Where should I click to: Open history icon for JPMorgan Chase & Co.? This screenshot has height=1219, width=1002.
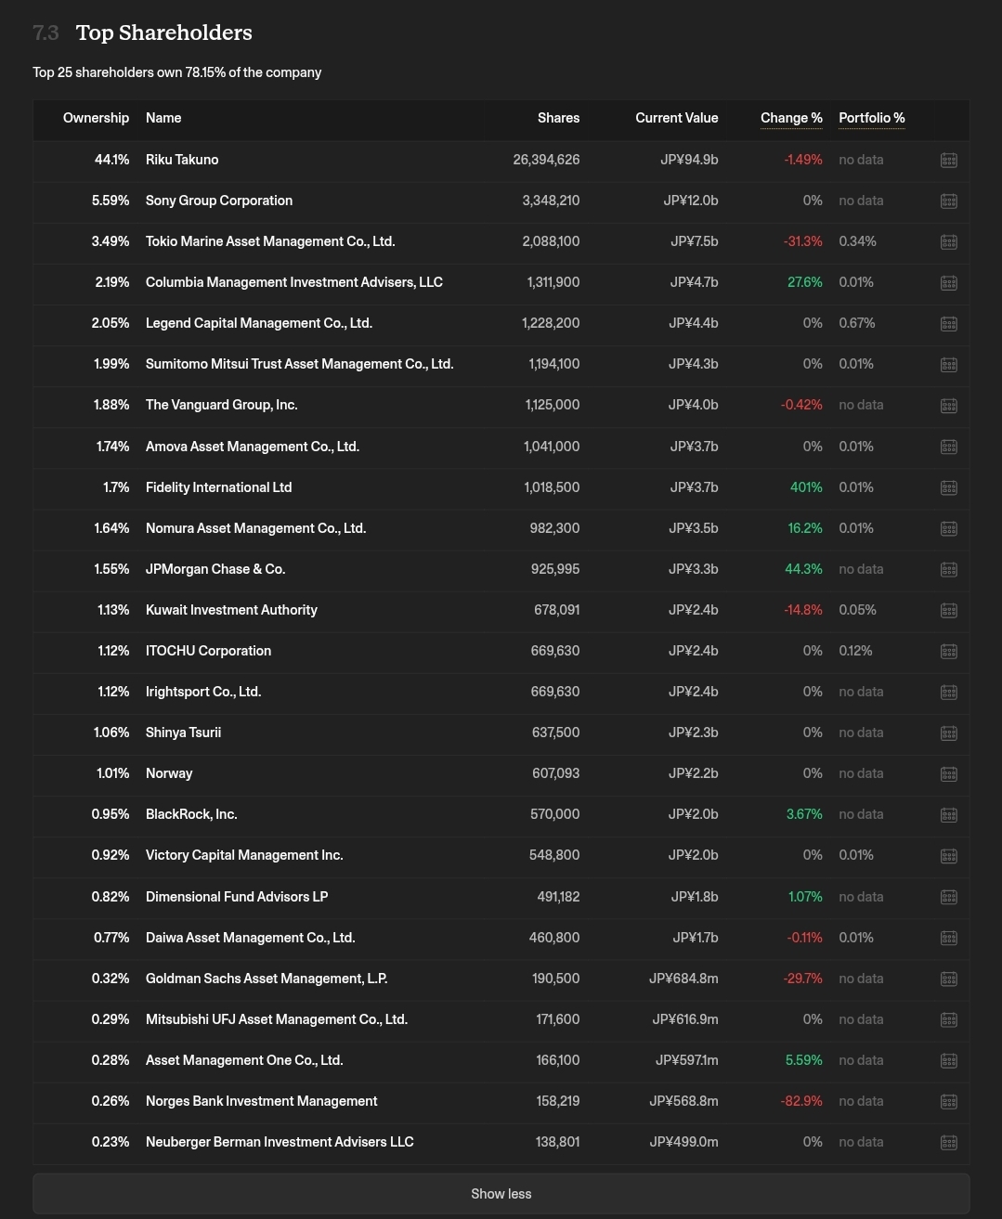pyautogui.click(x=948, y=569)
